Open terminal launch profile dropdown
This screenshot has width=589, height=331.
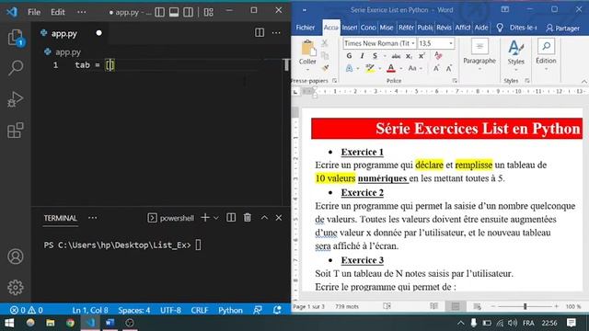(x=216, y=218)
